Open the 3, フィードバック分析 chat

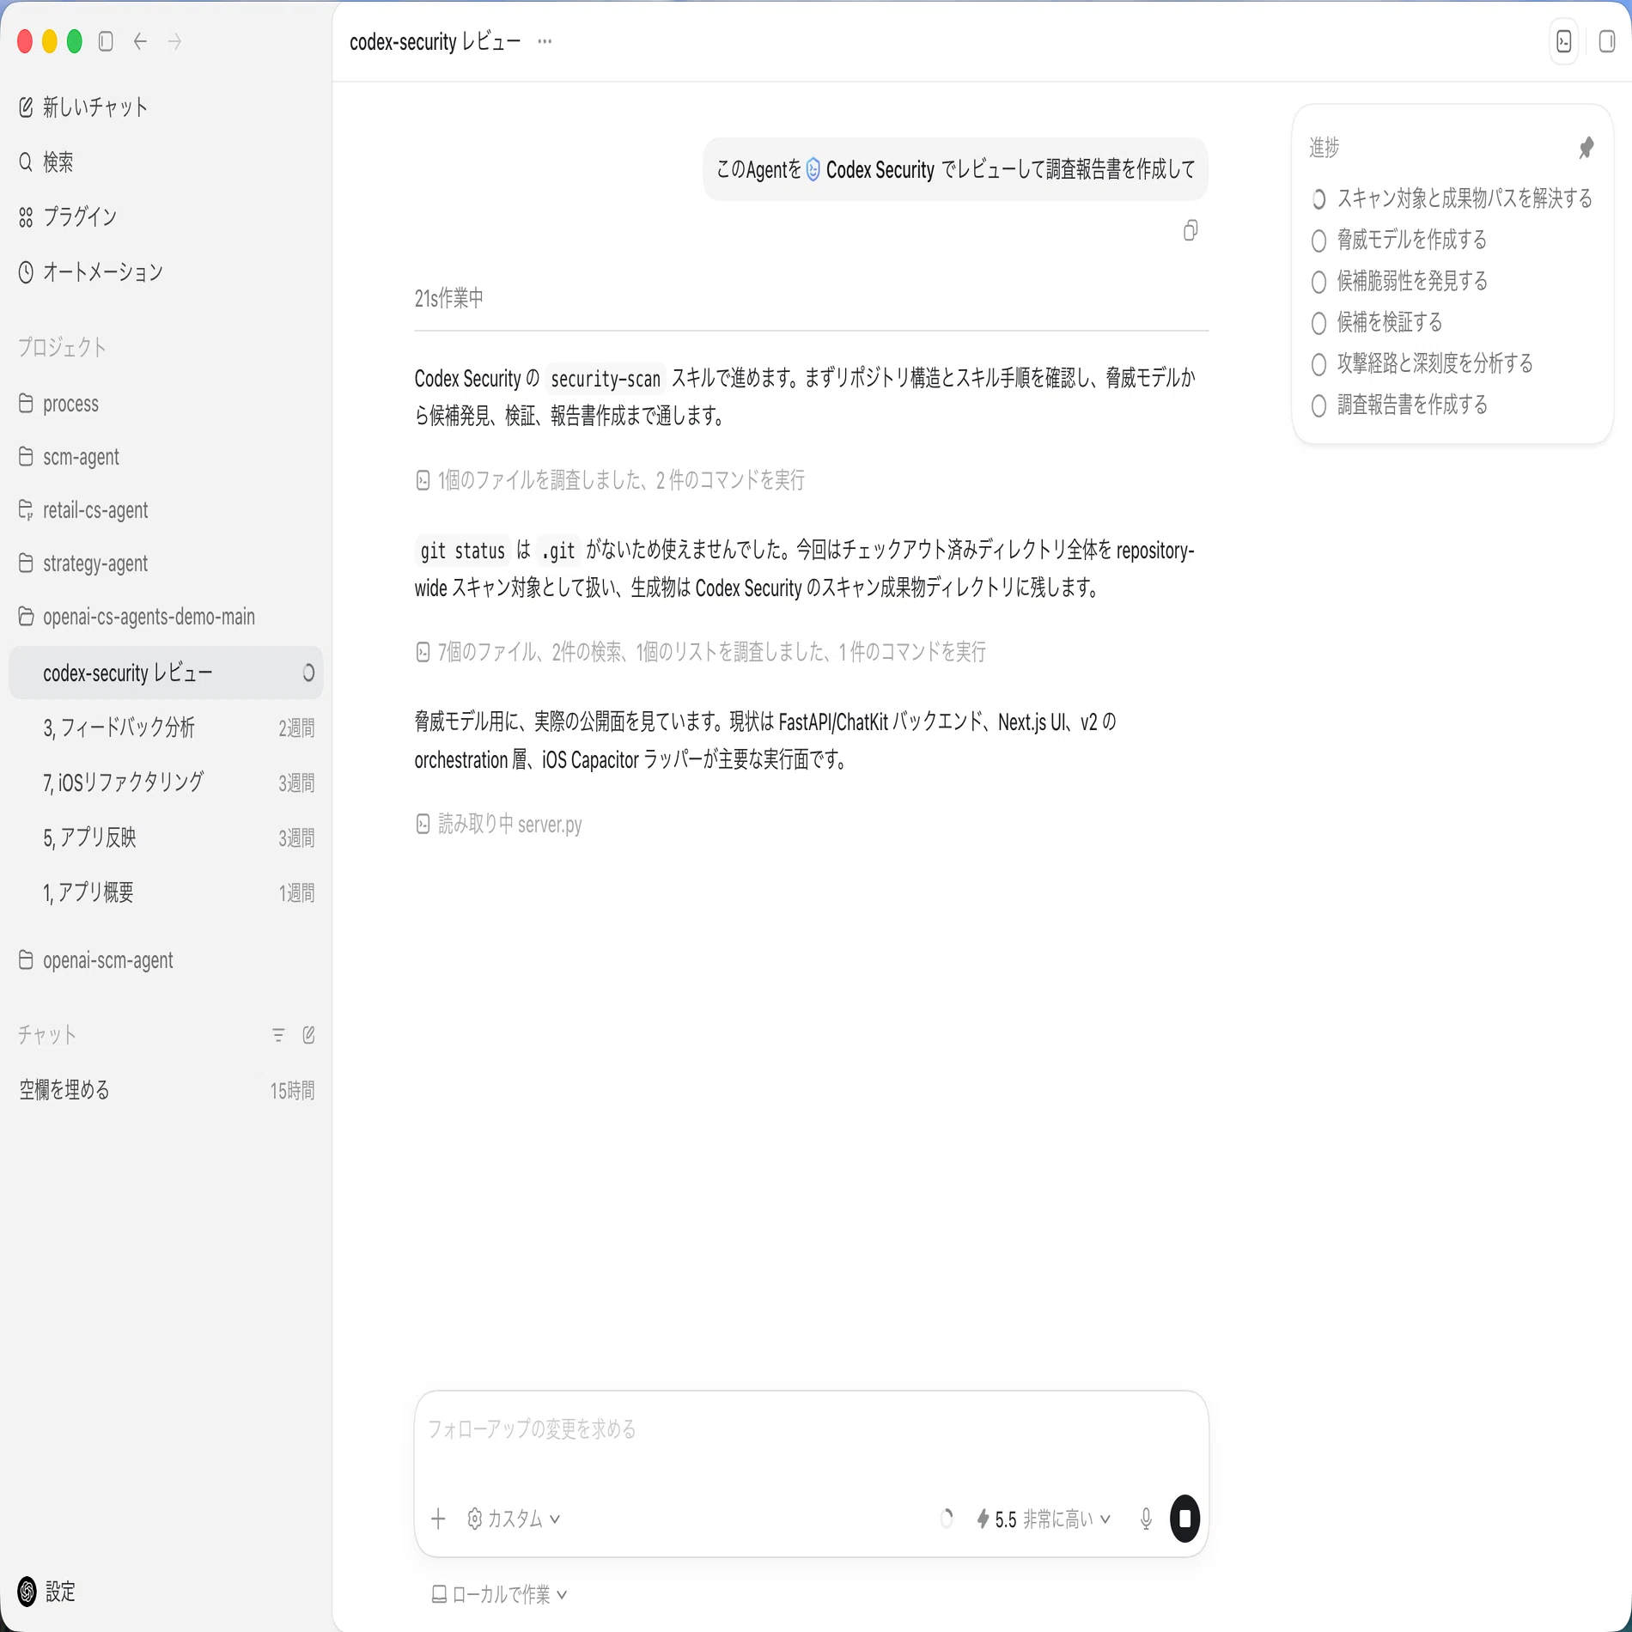(166, 728)
